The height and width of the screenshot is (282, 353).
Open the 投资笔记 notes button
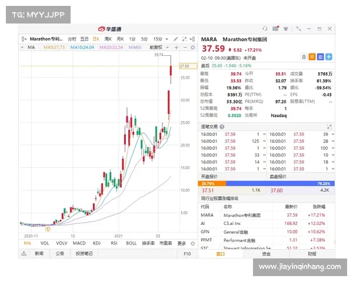point(84,254)
